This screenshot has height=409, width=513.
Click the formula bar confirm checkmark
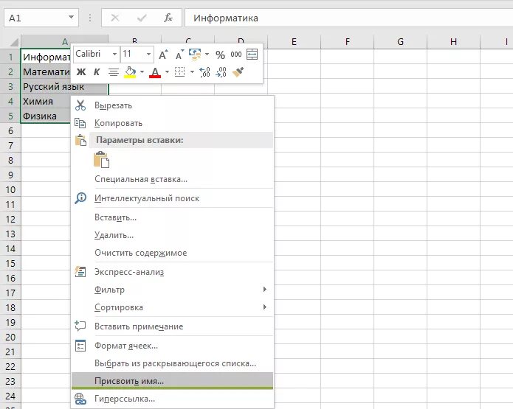point(142,18)
